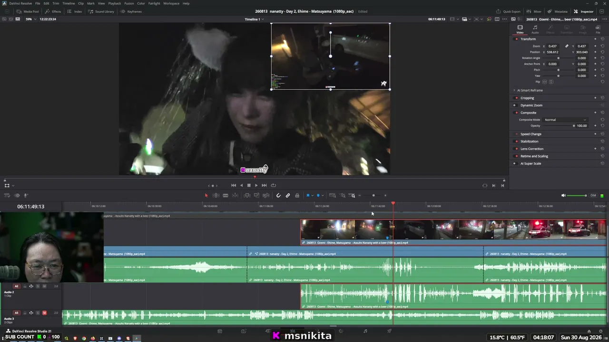Viewport: 609px width, 342px height.
Task: Toggle timeline snapping magnet icon
Action: [x=278, y=195]
